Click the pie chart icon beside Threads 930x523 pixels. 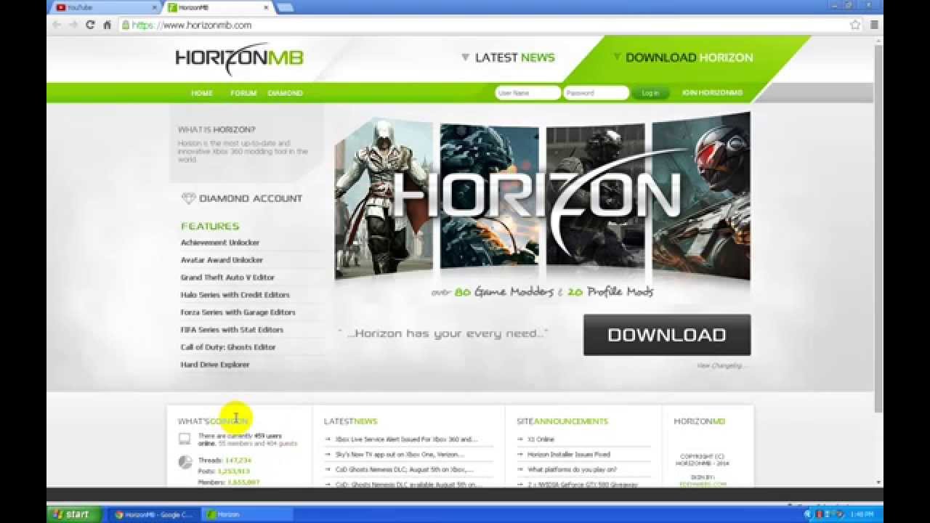pyautogui.click(x=185, y=461)
